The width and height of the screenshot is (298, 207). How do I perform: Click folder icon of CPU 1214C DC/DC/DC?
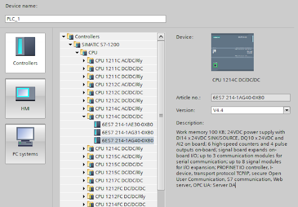coord(90,116)
